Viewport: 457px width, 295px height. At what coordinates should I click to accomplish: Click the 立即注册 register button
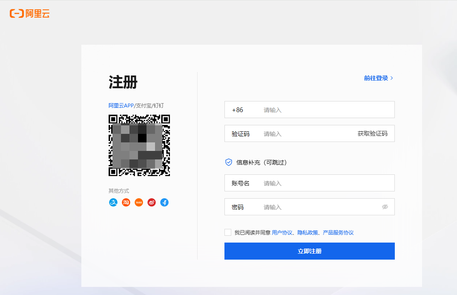(310, 251)
